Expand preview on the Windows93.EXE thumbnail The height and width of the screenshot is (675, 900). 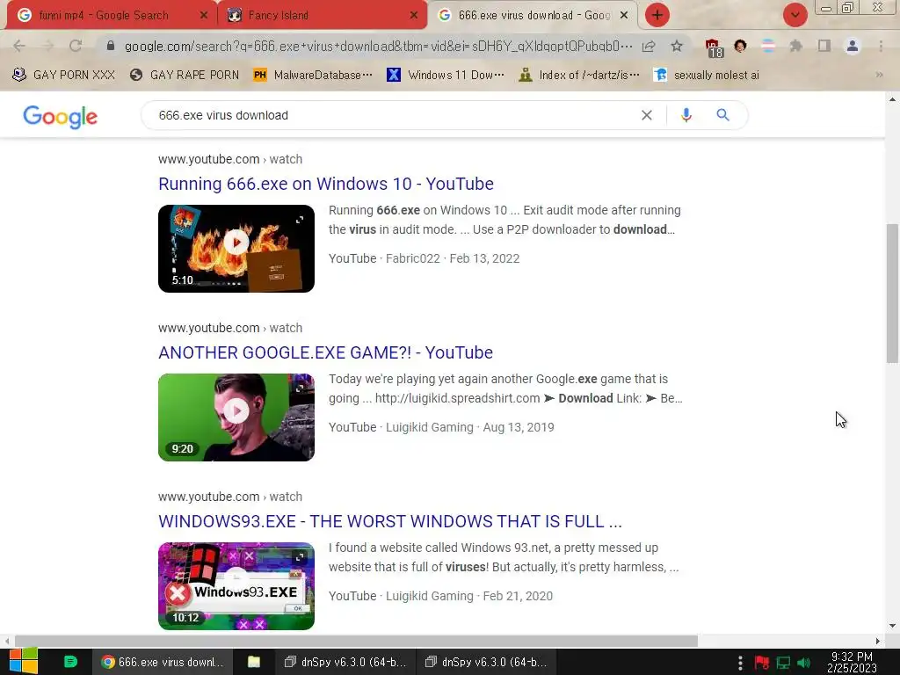coord(300,557)
